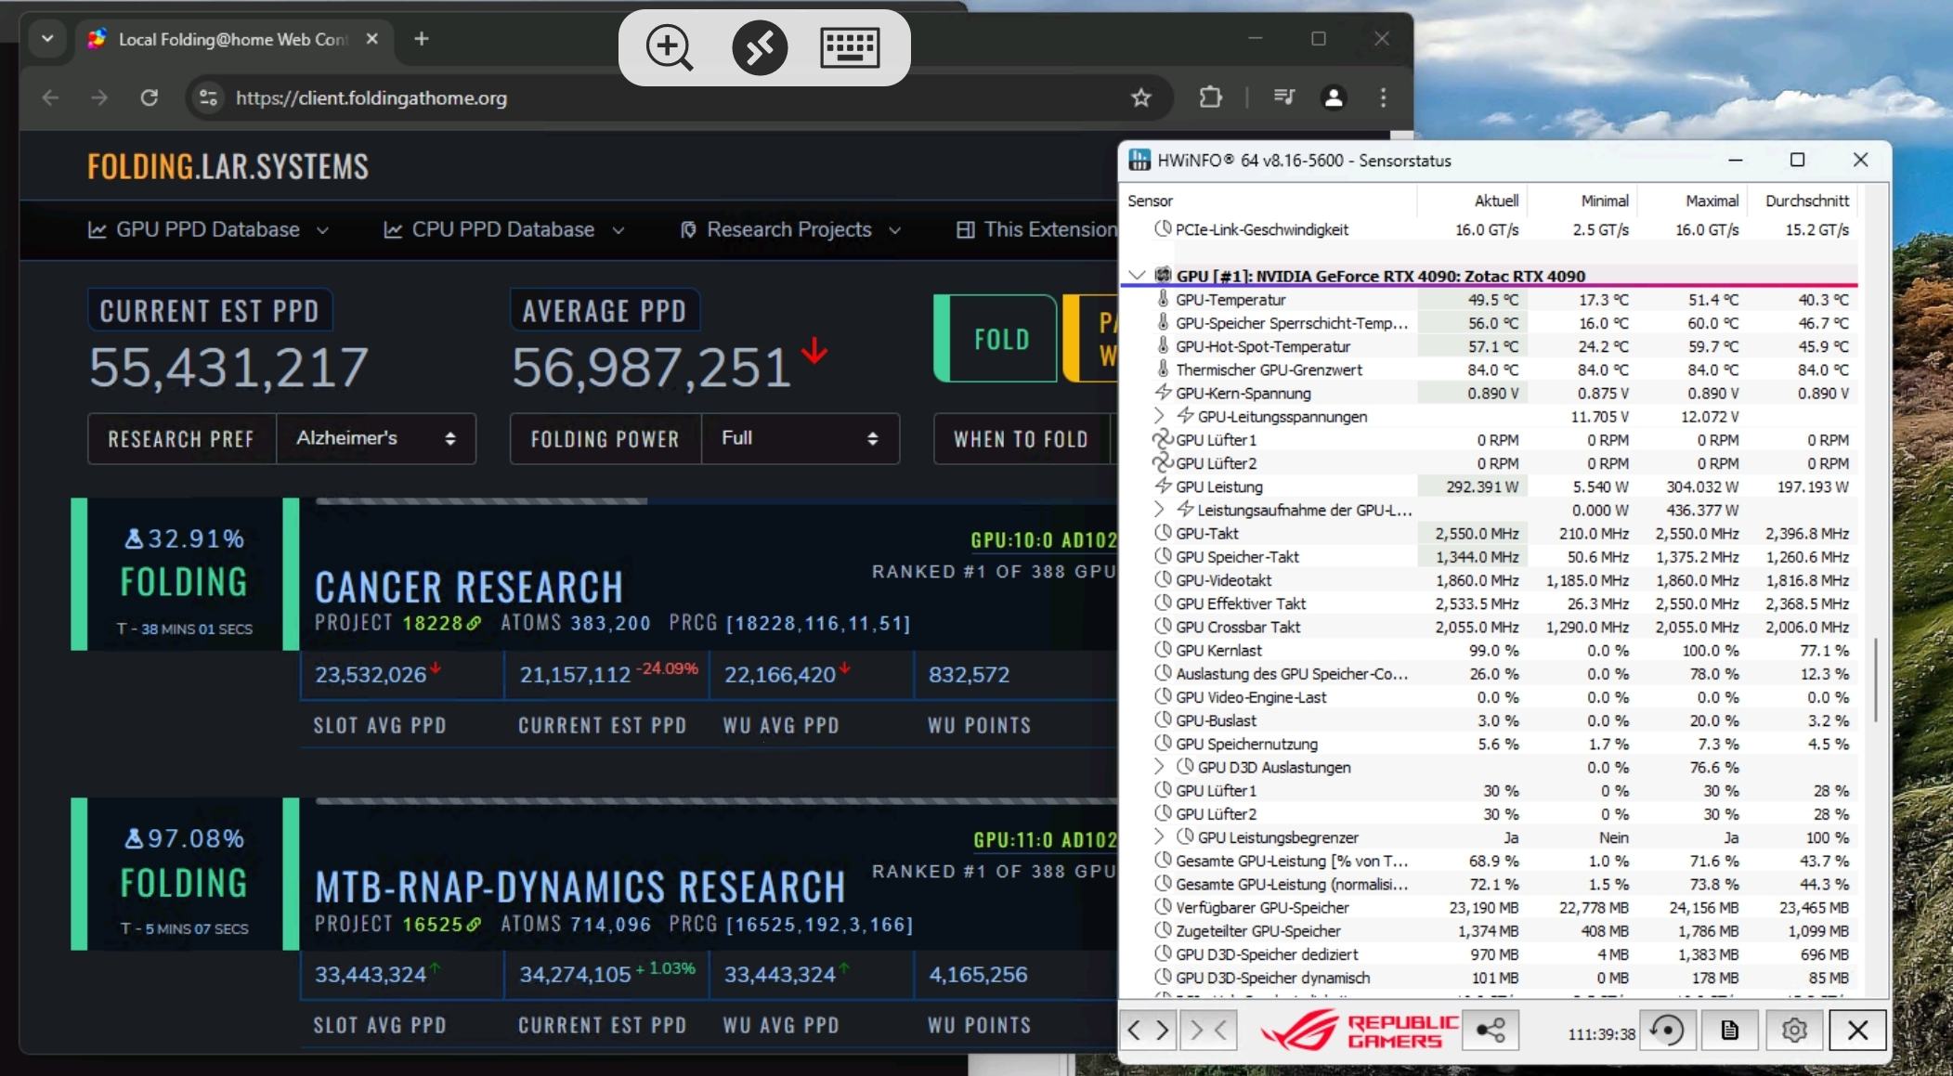Open HWiNFO sensor settings gear
This screenshot has height=1076, width=1953.
1794,1031
